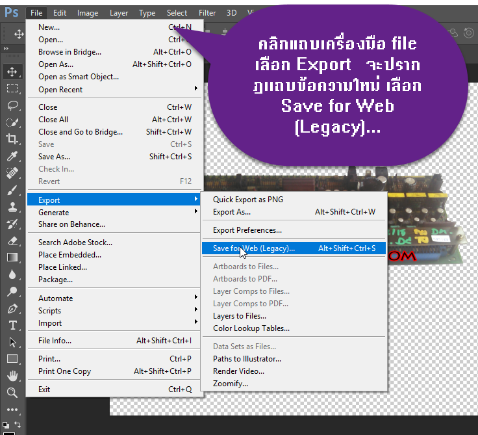This screenshot has height=435, width=478.
Task: Click the Photoshop Ps logo
Action: pyautogui.click(x=12, y=13)
